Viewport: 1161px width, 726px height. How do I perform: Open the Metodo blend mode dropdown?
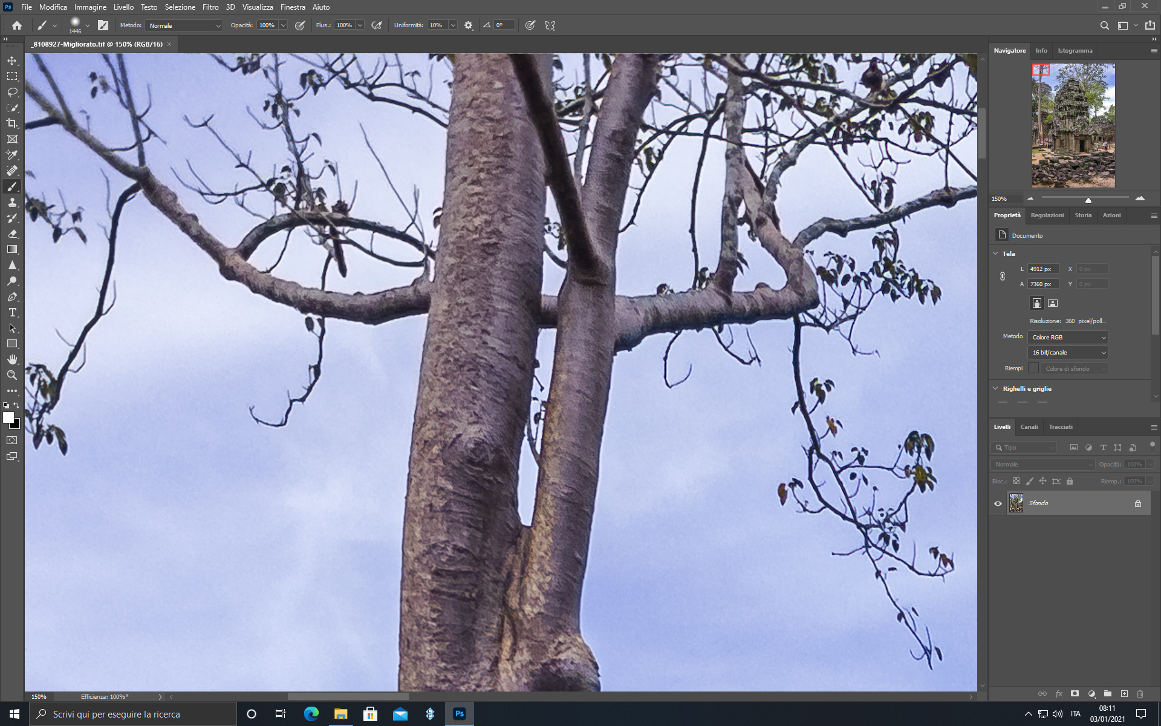[184, 25]
